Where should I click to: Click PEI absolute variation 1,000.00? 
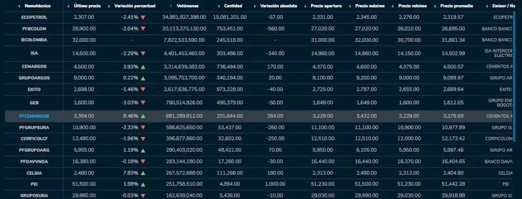click(275, 184)
